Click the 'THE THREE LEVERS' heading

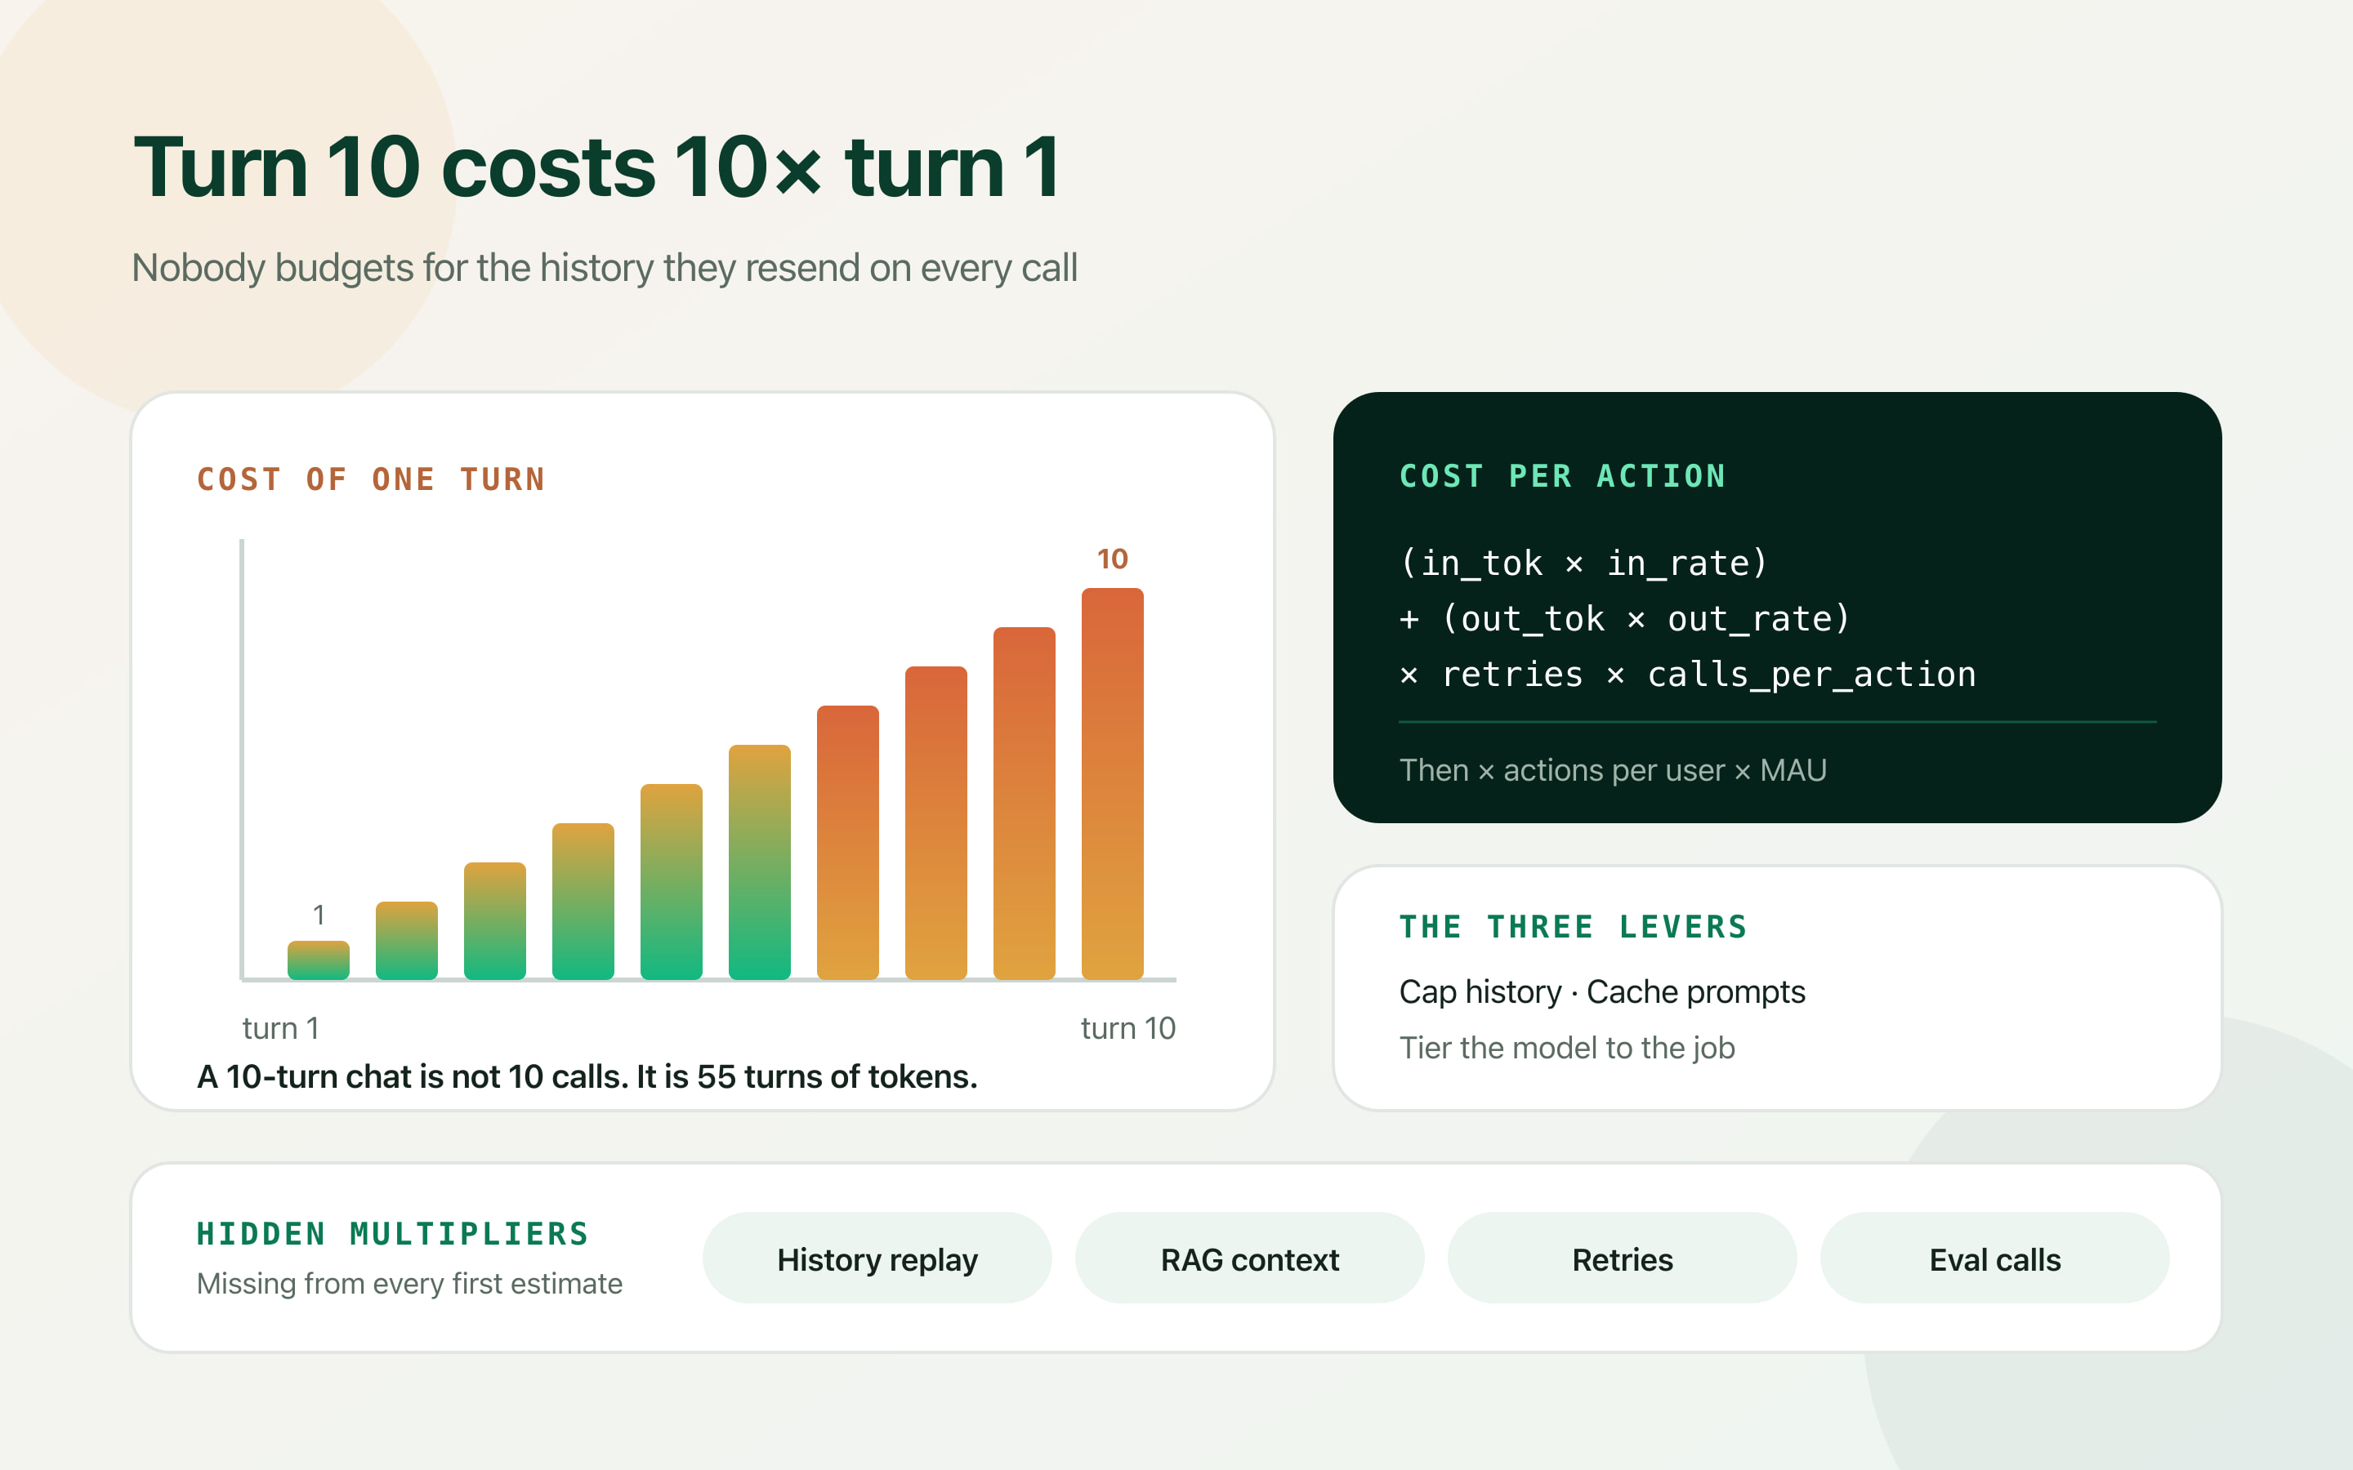tap(1574, 927)
